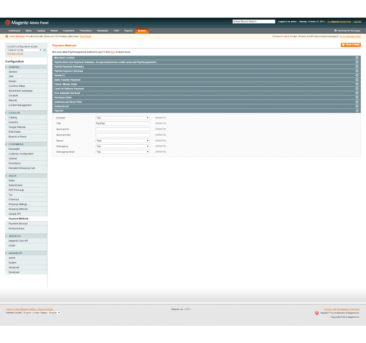Expand Bank Transfer Payment section arrow
Image resolution: width=366 pixels, height=343 pixels.
coord(357,80)
